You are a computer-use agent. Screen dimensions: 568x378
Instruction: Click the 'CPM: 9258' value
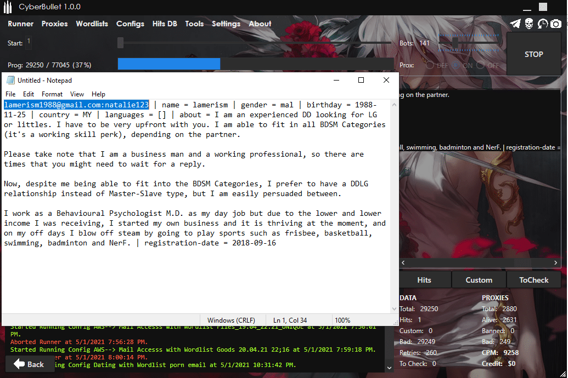pos(511,352)
